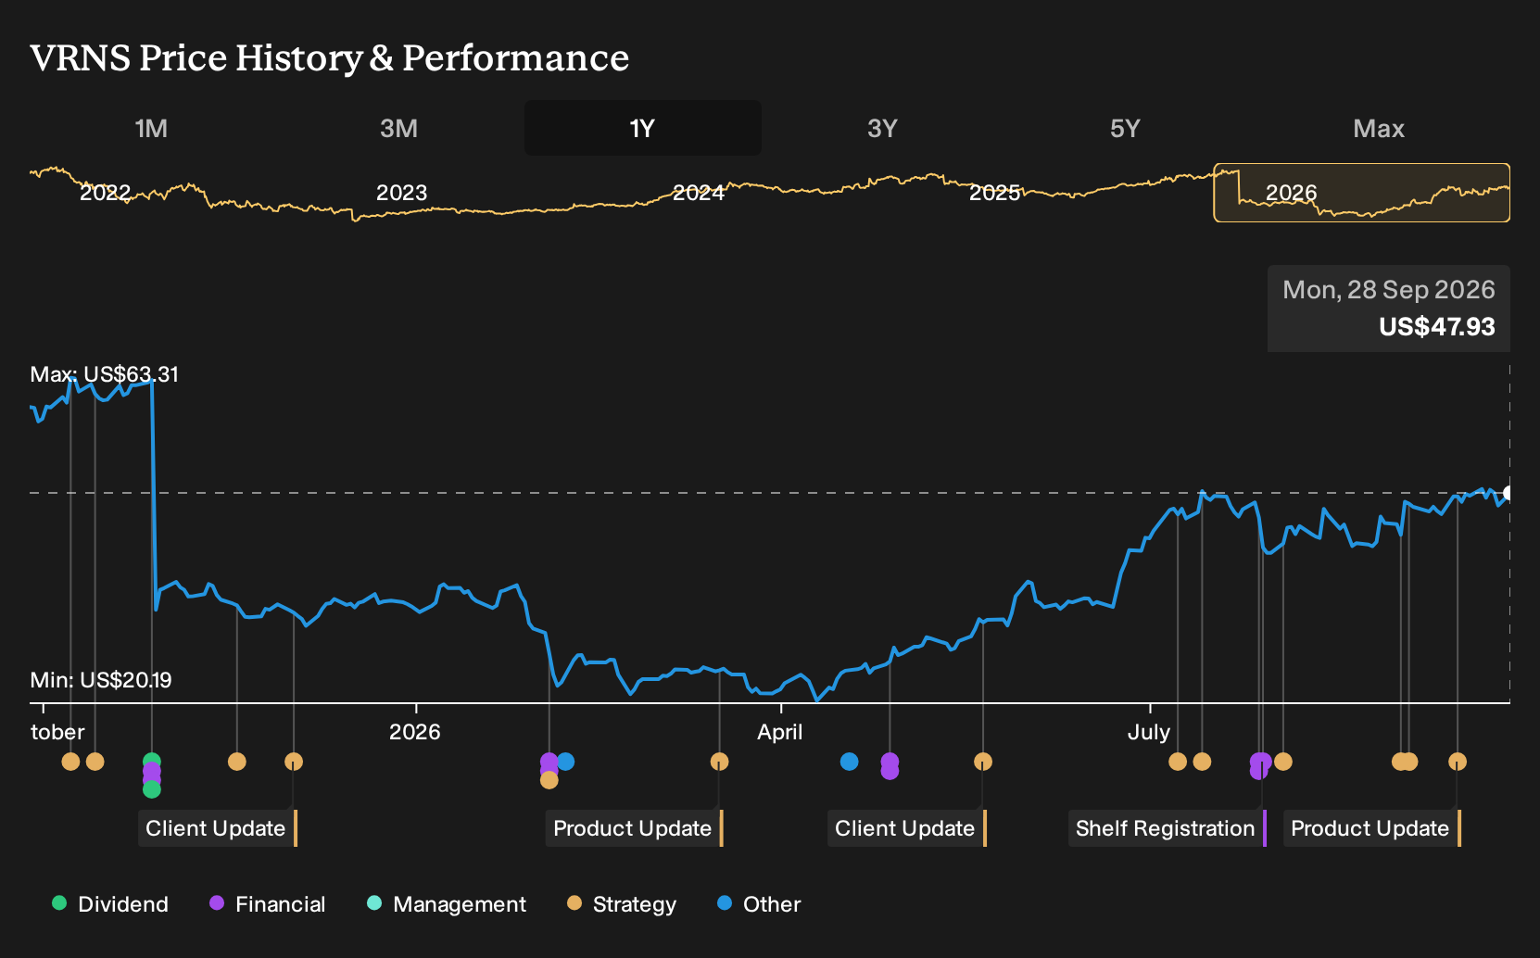Open the Product Update label beside Shelf Registration
The height and width of the screenshot is (958, 1540).
(1371, 828)
